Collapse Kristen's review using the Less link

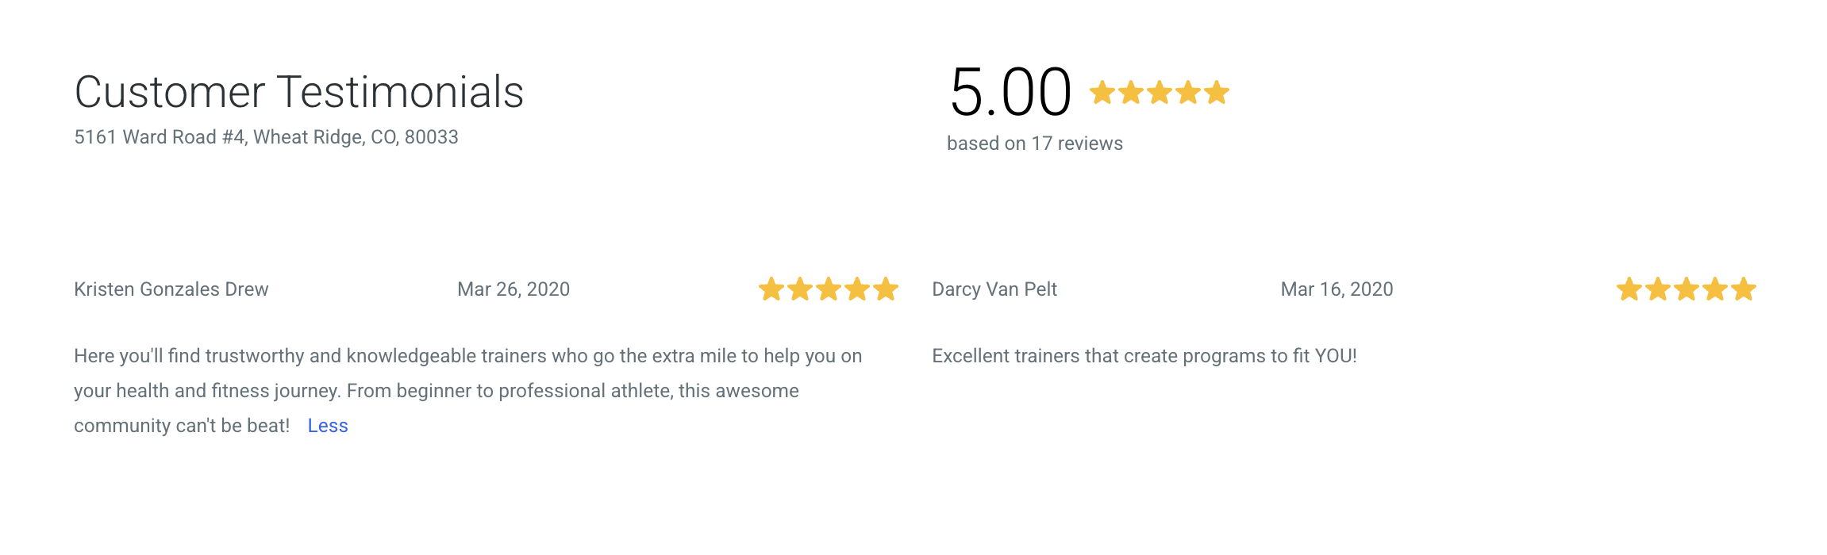[327, 426]
